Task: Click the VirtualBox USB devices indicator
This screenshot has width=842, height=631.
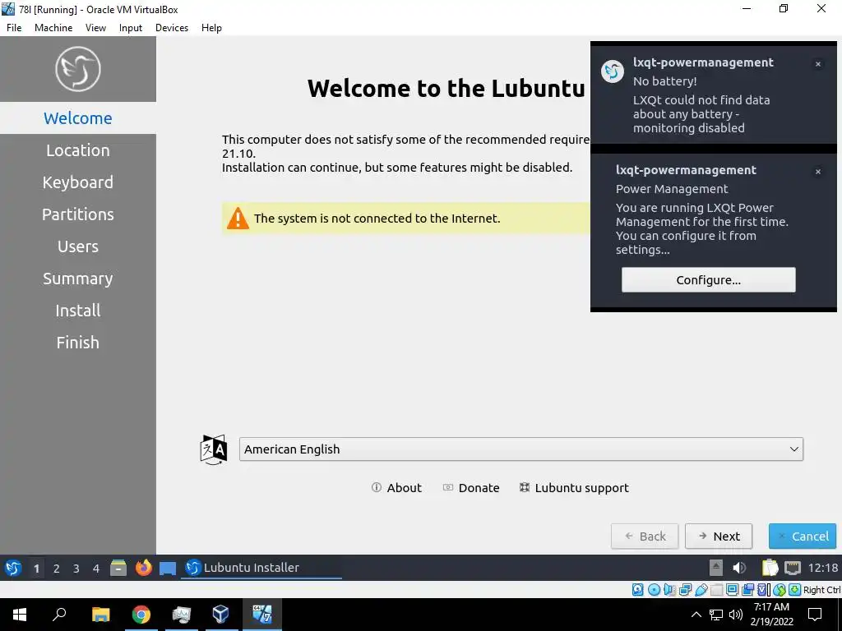Action: pos(701,590)
